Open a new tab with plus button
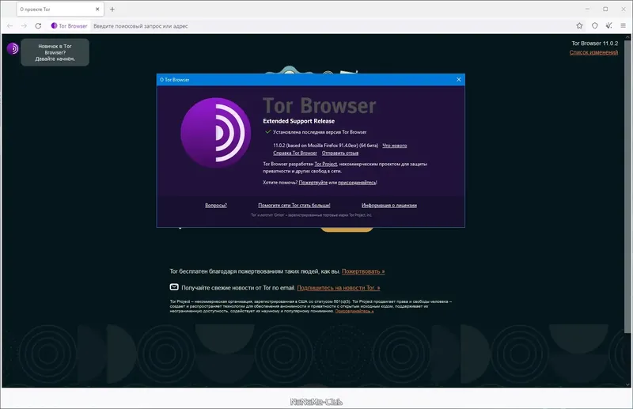This screenshot has width=633, height=409. tap(112, 9)
